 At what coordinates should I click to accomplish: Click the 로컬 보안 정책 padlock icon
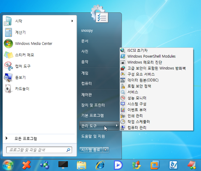pyautogui.click(x=123, y=86)
